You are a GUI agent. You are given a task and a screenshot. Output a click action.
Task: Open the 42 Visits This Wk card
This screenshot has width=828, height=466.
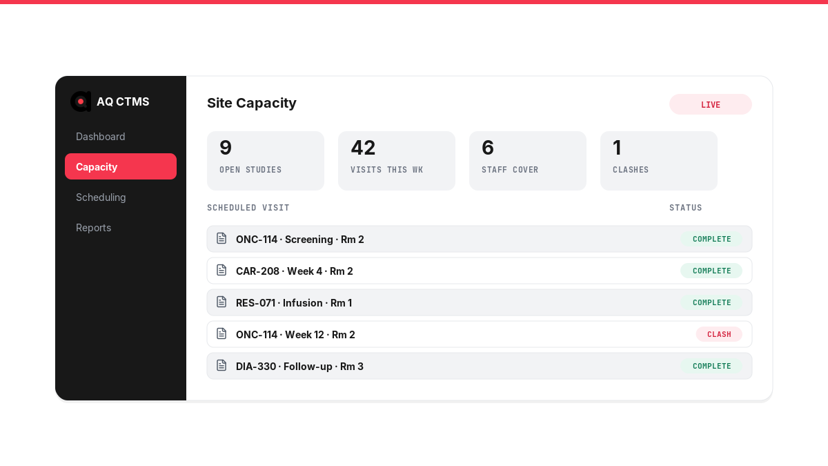397,161
